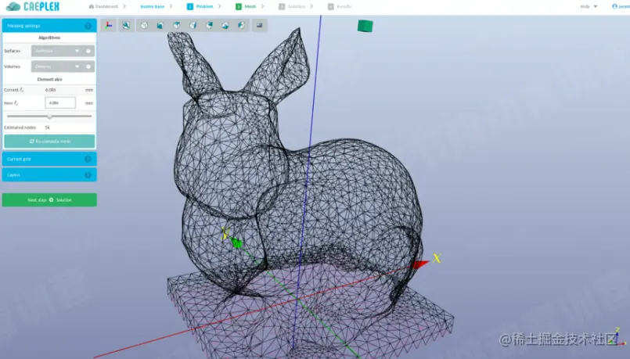The height and width of the screenshot is (359, 630).
Task: Switch to the Solution step tab
Action: pos(292,6)
